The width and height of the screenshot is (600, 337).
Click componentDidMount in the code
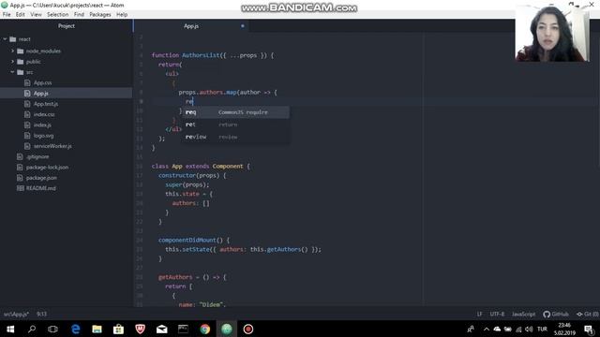tap(187, 240)
